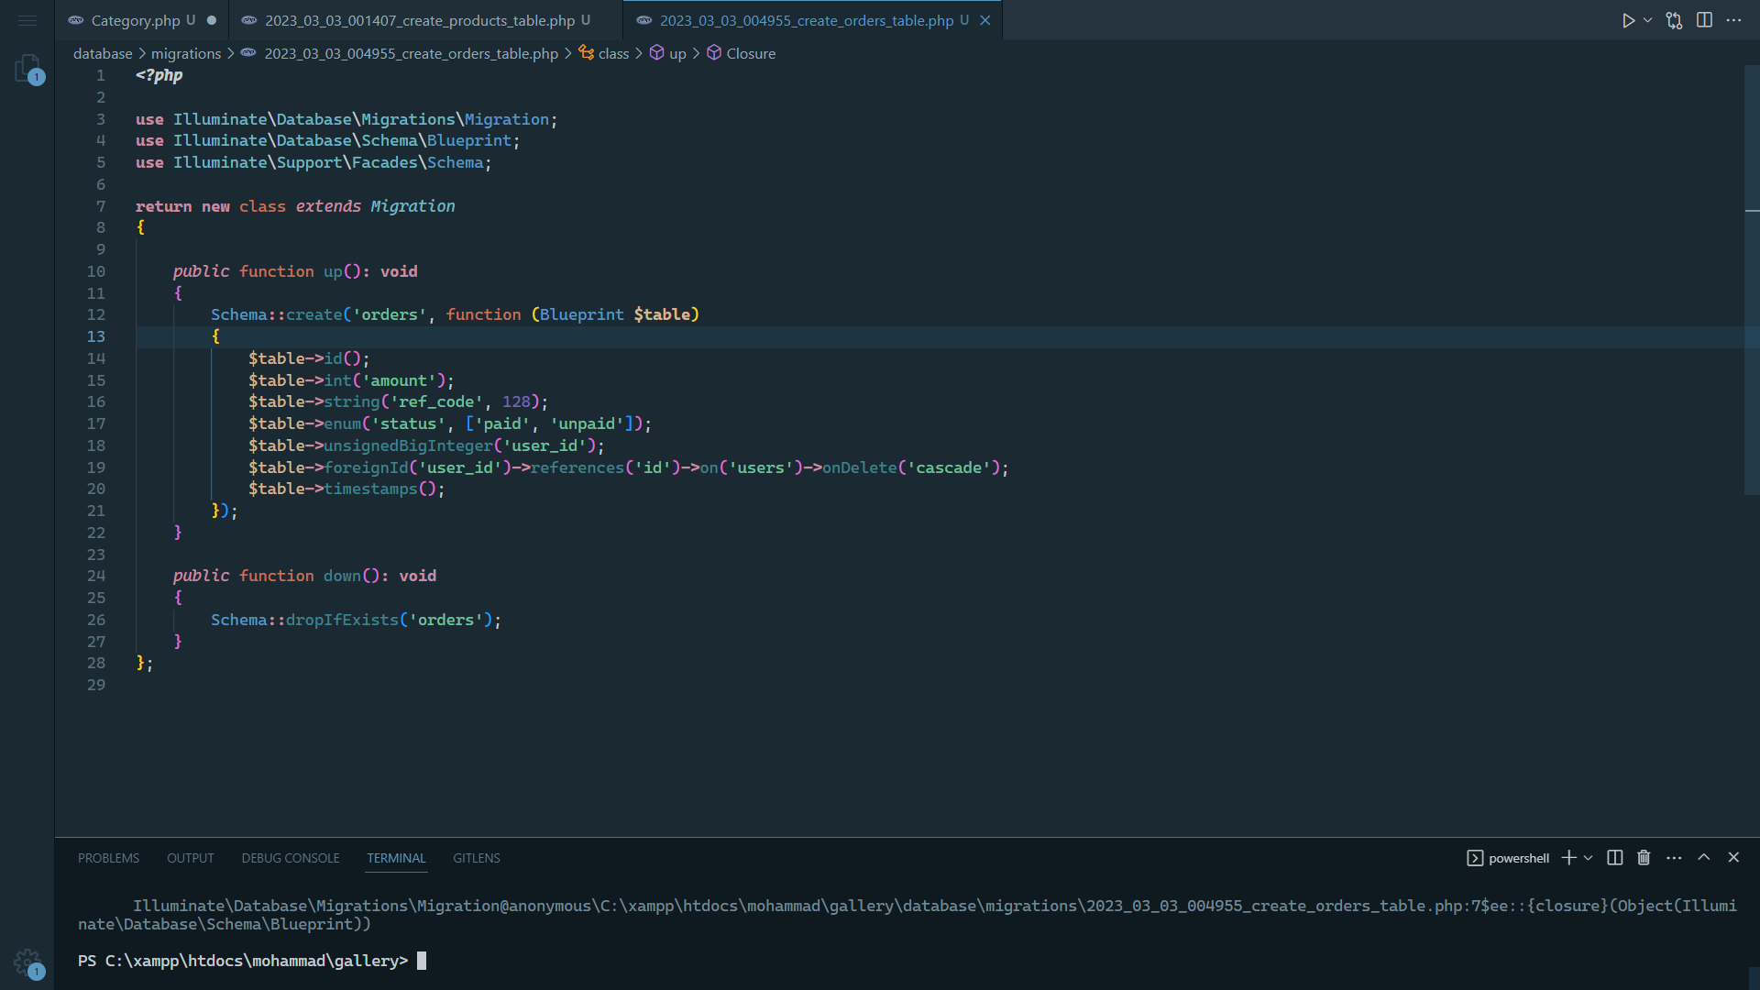This screenshot has width=1760, height=990.
Task: Open editor More Actions ellipsis
Action: (x=1733, y=20)
